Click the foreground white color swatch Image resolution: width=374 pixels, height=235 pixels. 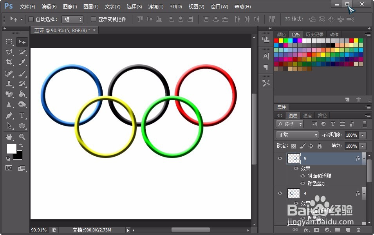(x=11, y=148)
